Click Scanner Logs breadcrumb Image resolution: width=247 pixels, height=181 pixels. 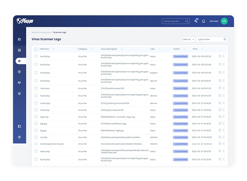60,32
